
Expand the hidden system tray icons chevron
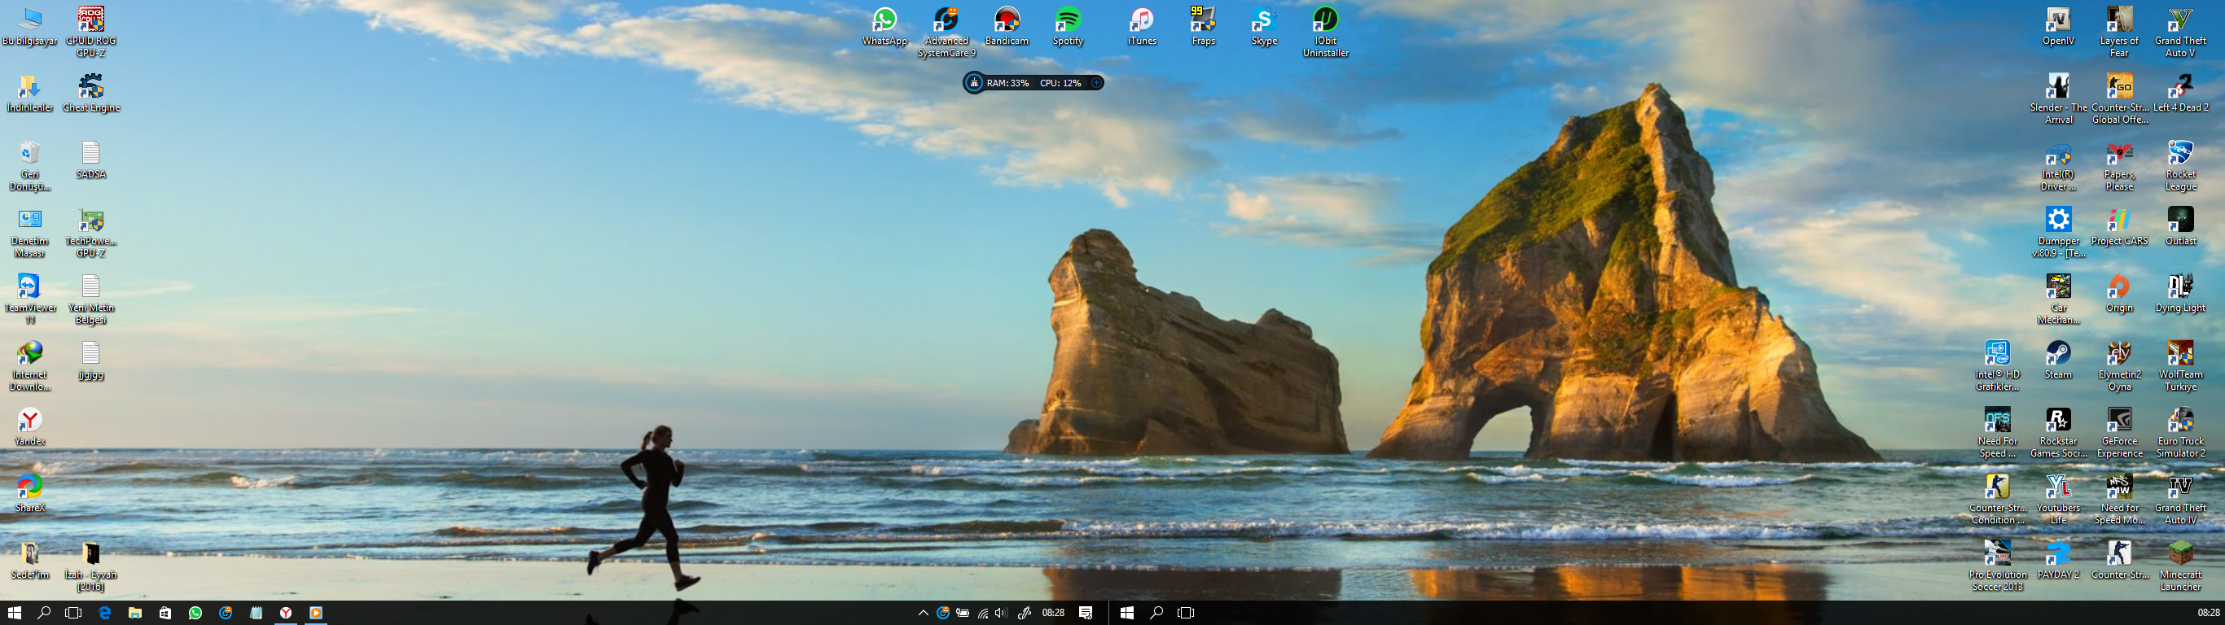(x=924, y=613)
